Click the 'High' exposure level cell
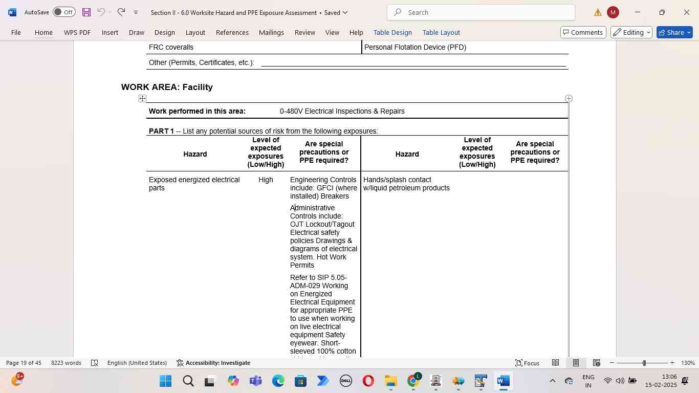The image size is (699, 393). [266, 180]
